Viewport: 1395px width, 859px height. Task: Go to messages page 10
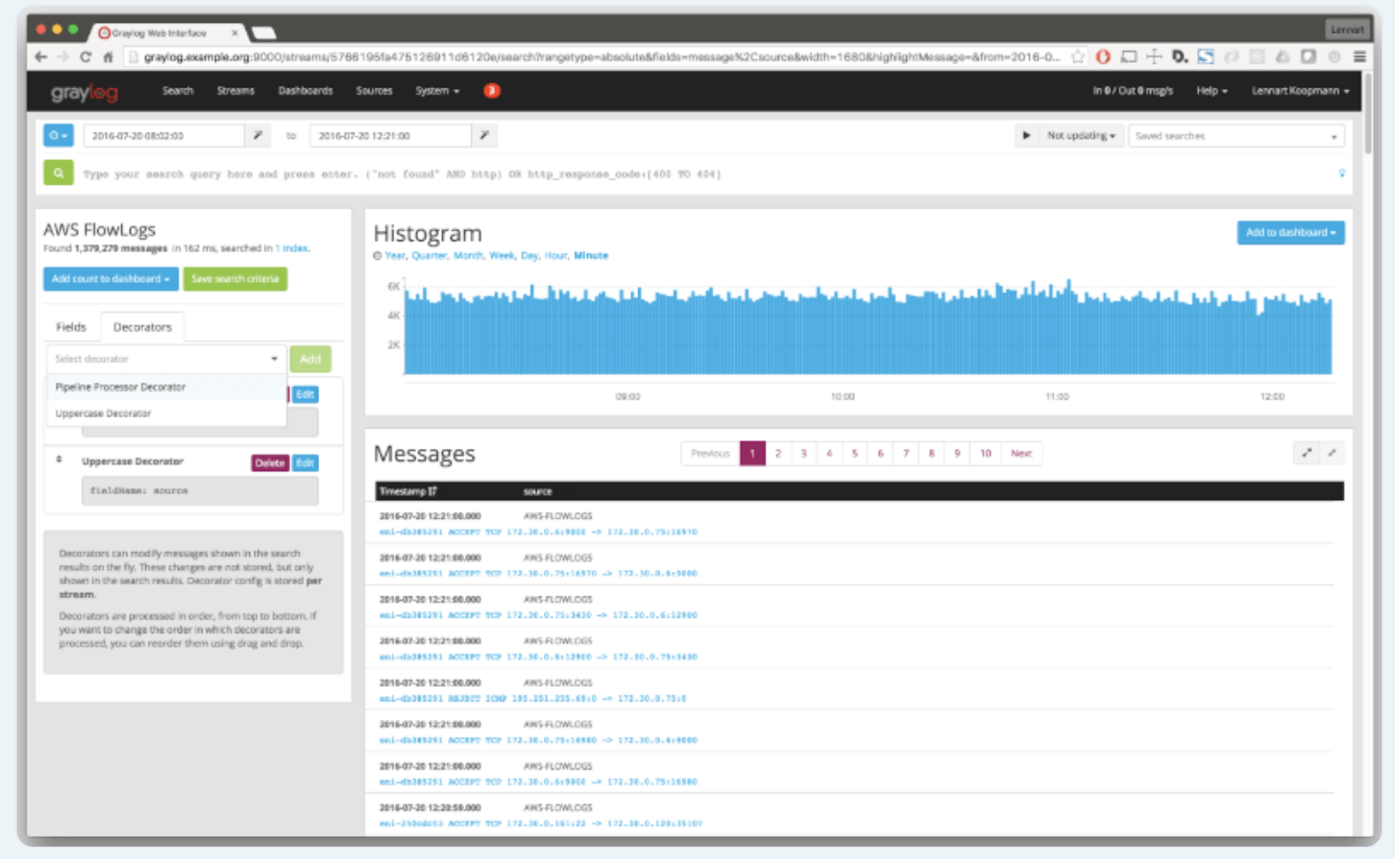pyautogui.click(x=986, y=453)
